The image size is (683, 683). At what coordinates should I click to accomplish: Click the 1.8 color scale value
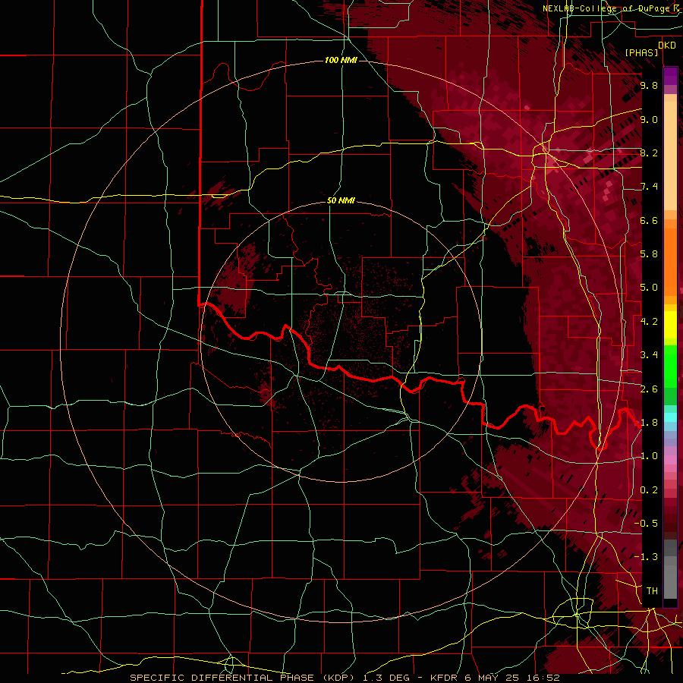(x=649, y=423)
